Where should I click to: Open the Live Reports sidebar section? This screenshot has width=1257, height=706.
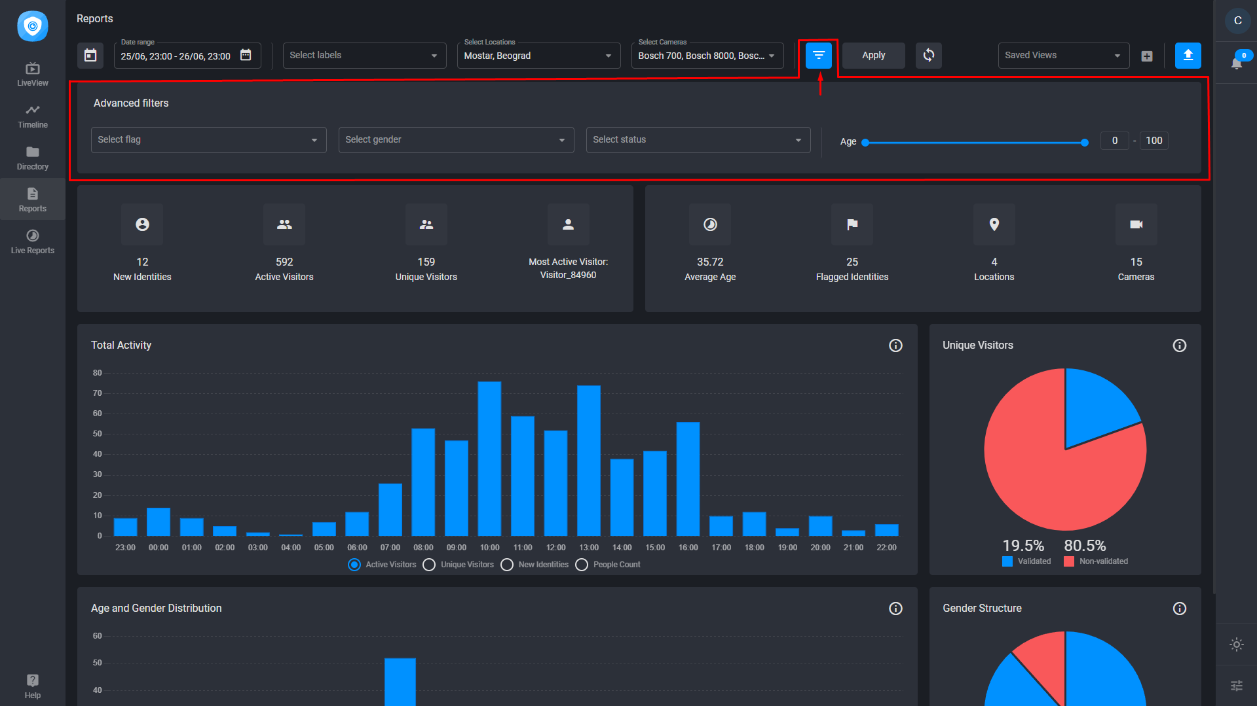point(33,242)
